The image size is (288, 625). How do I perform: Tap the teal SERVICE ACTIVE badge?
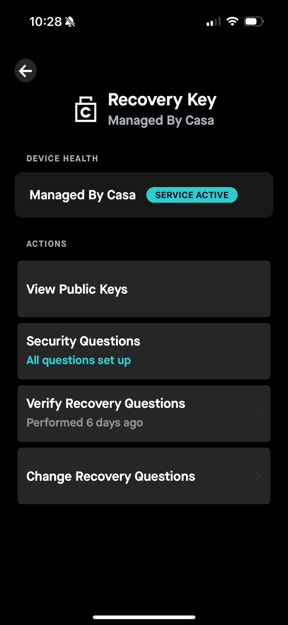192,195
